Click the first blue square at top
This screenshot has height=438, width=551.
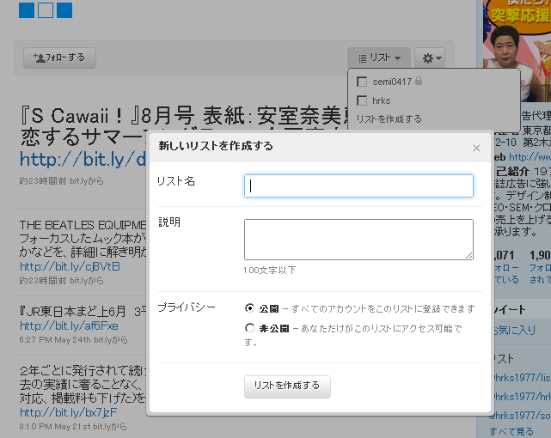tap(26, 10)
